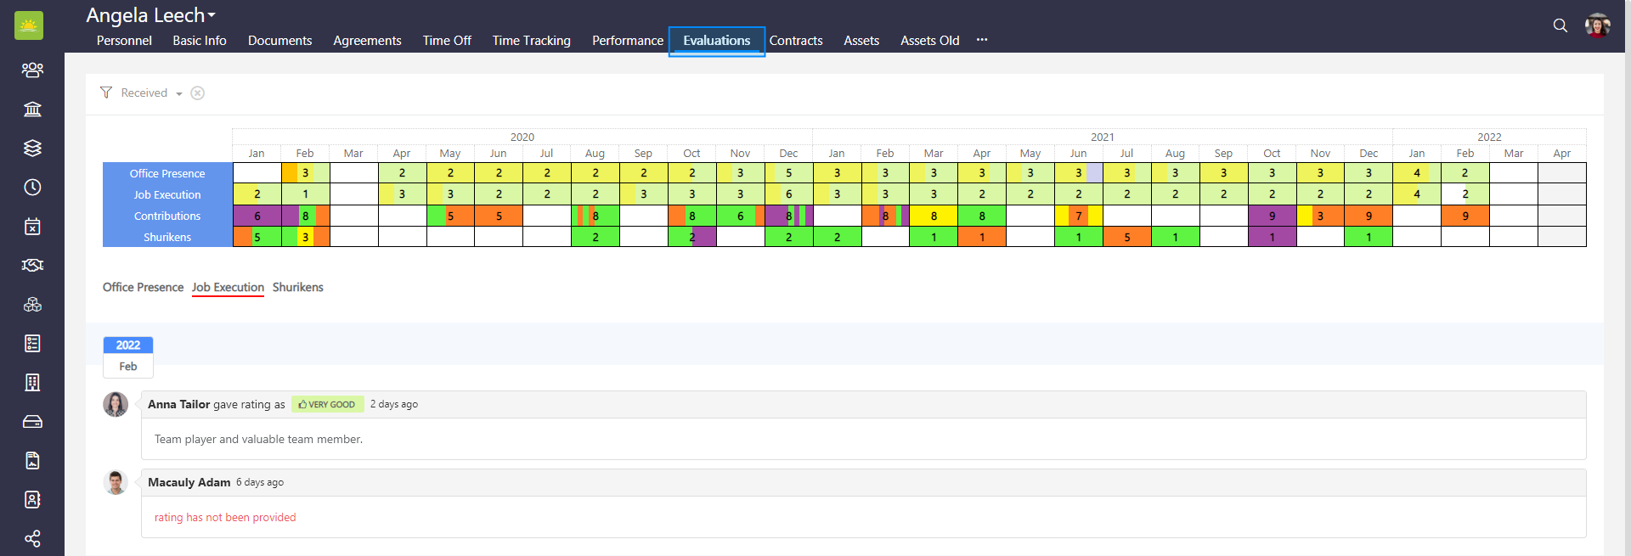Screen dimensions: 1631x556
Task: Click the clock icon in sidebar
Action: [x=32, y=187]
